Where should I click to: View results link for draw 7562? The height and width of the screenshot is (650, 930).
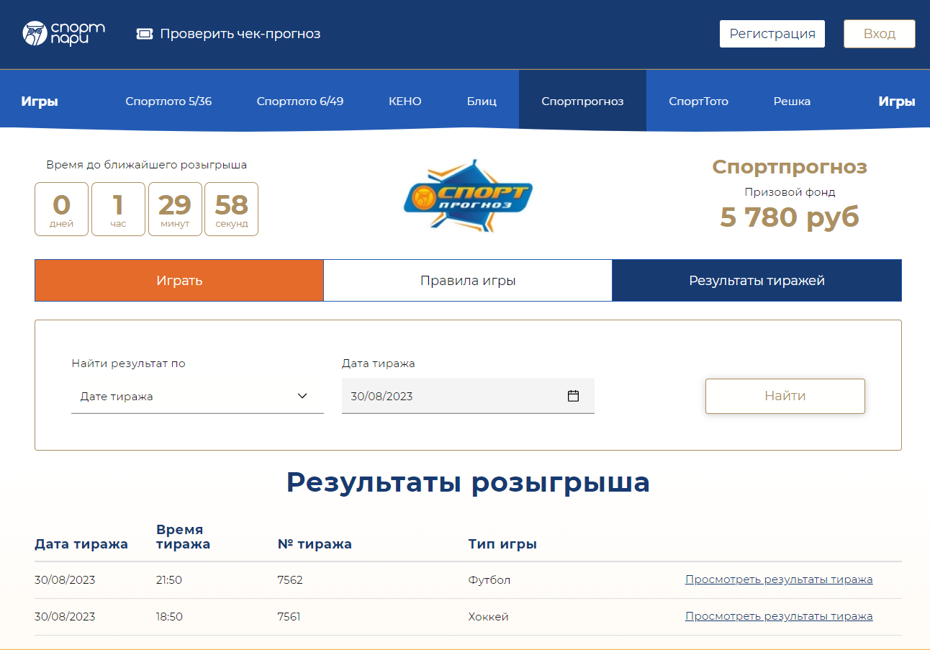point(779,579)
